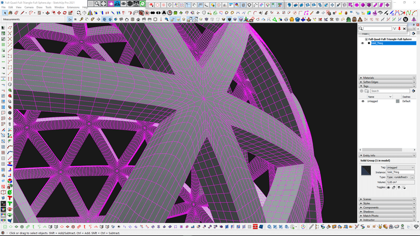Toggle cast shadows icon in Entity Info
The image size is (420, 236).
pyautogui.click(x=404, y=187)
